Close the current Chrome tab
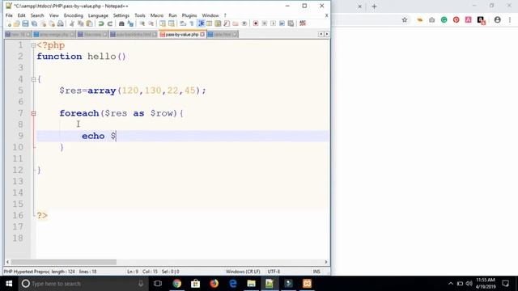Viewport: 518px width, 291px height. [x=359, y=6]
